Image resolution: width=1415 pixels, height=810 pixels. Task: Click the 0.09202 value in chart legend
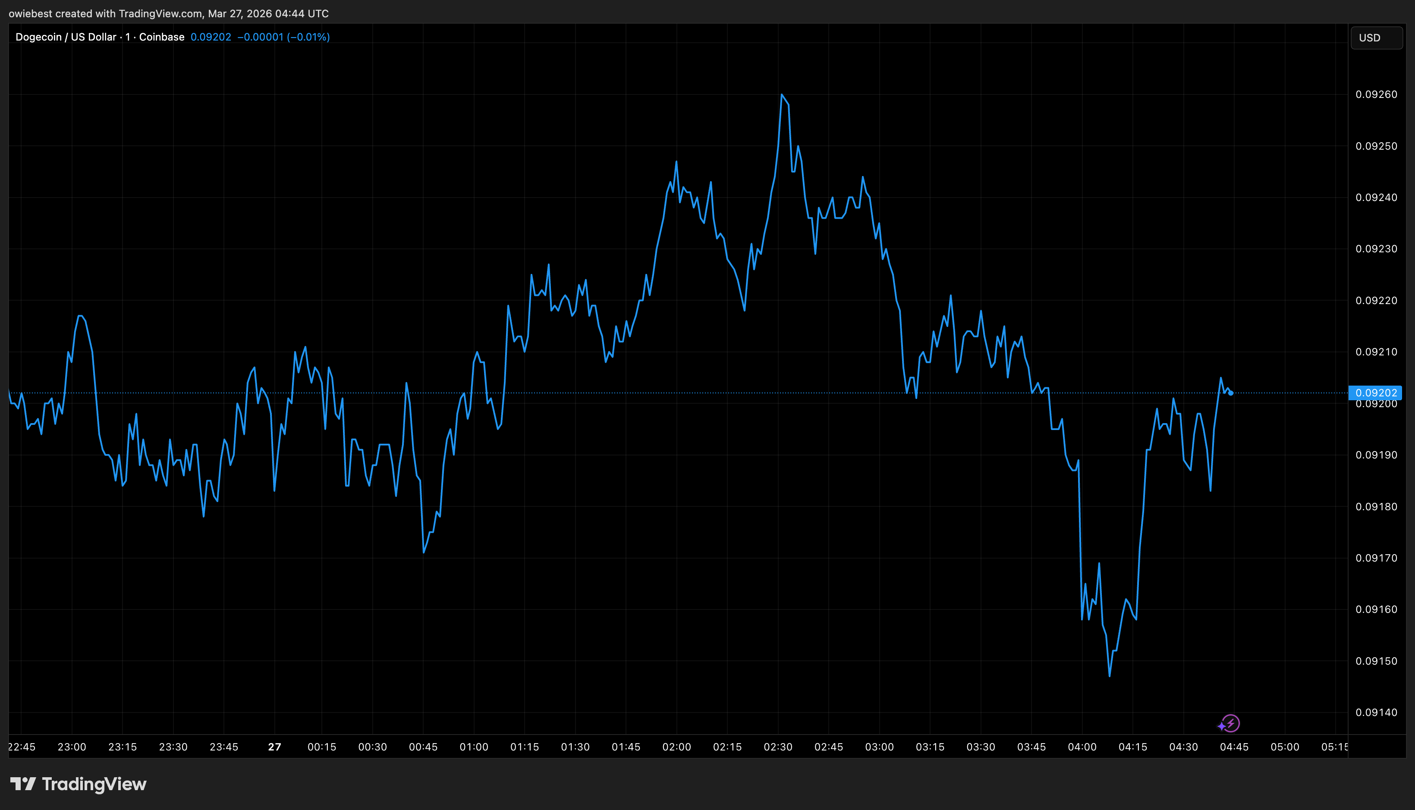tap(211, 37)
